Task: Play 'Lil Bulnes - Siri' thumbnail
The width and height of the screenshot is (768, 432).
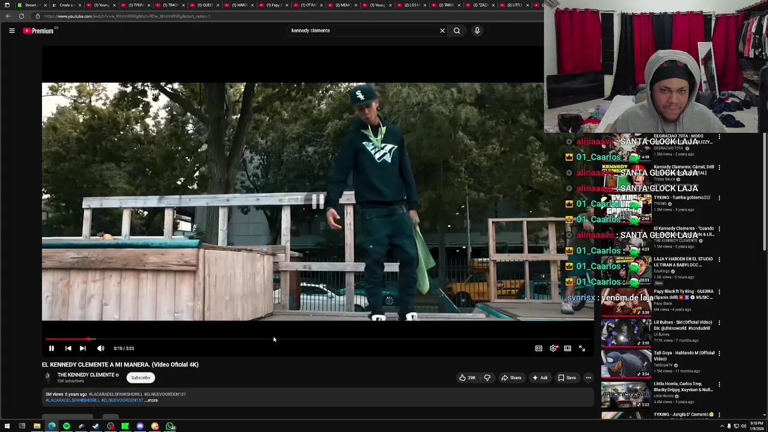Action: pos(626,333)
